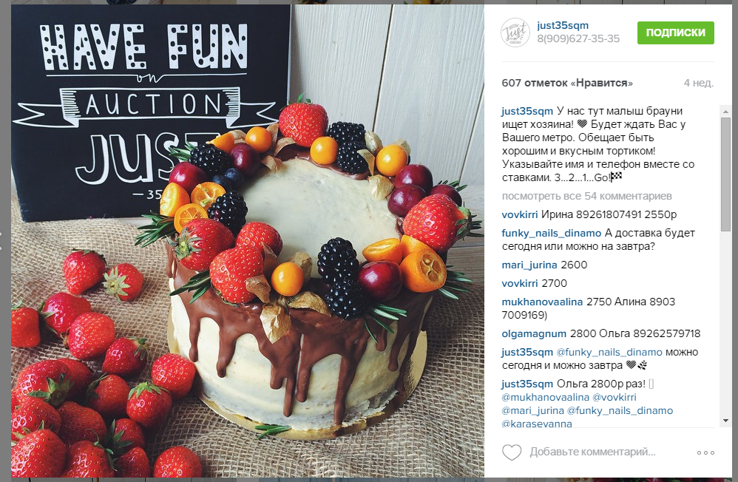Click the scrollbar up arrow in comments

click(725, 111)
